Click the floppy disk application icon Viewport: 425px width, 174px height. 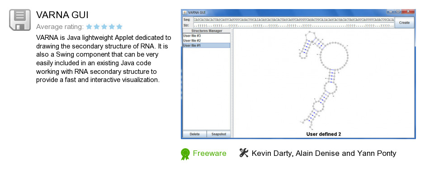click(x=20, y=20)
